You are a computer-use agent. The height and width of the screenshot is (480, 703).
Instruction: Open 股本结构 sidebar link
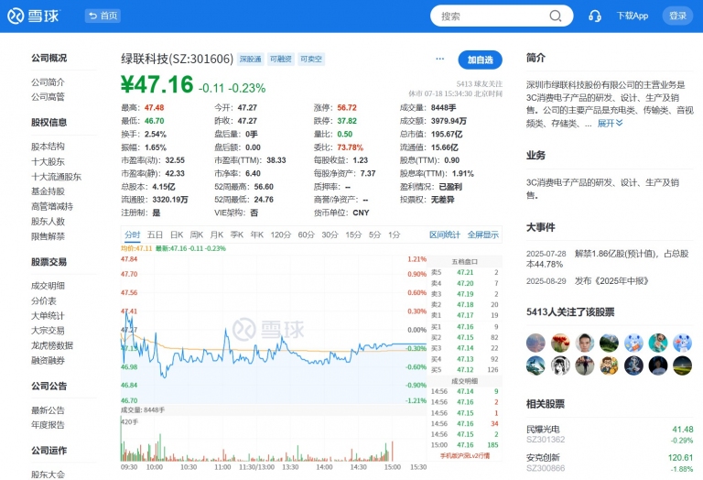coord(48,147)
